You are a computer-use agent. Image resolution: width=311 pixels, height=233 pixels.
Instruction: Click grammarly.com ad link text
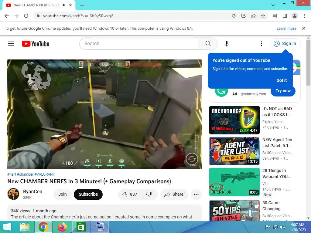(253, 94)
